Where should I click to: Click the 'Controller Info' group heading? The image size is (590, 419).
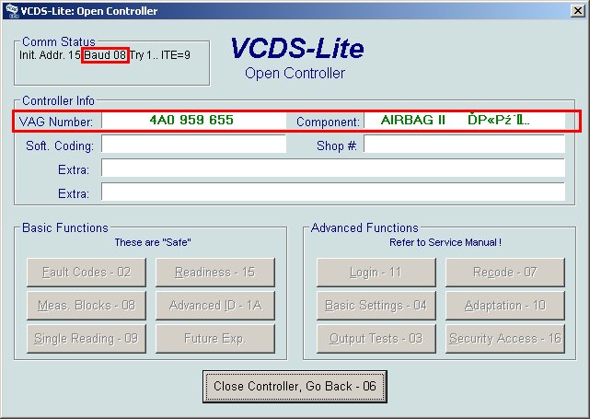point(58,101)
